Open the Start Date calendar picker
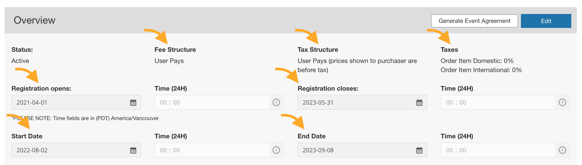 (133, 150)
